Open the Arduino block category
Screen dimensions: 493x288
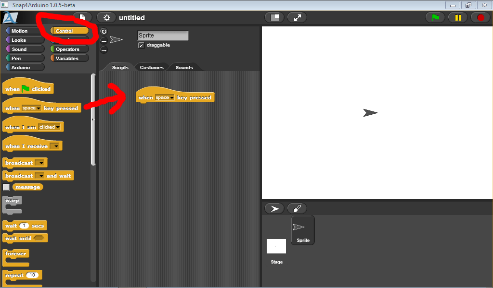coord(25,67)
